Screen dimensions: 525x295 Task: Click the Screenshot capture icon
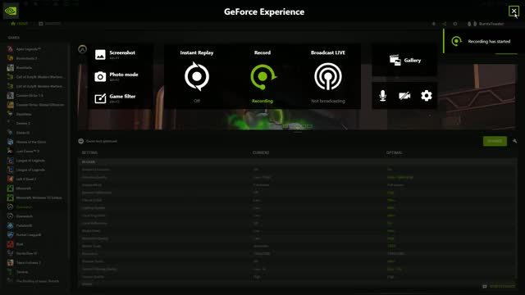tap(100, 55)
